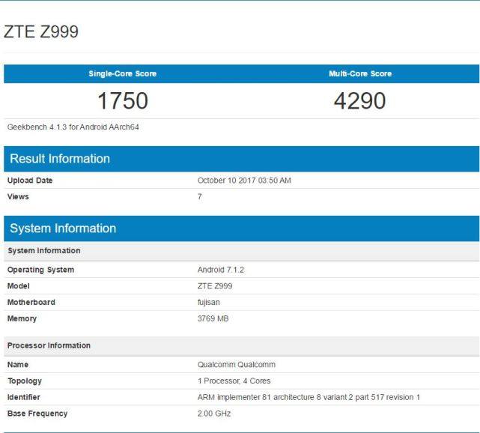
Task: Select the processor Name label
Action: [x=18, y=365]
